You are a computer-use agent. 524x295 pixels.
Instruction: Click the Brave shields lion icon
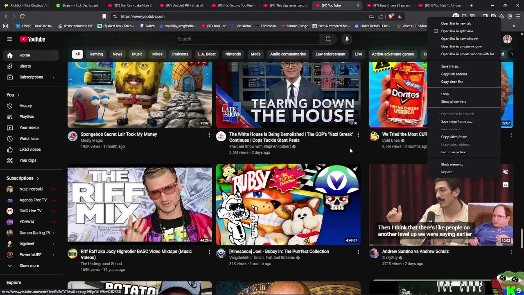pos(391,16)
